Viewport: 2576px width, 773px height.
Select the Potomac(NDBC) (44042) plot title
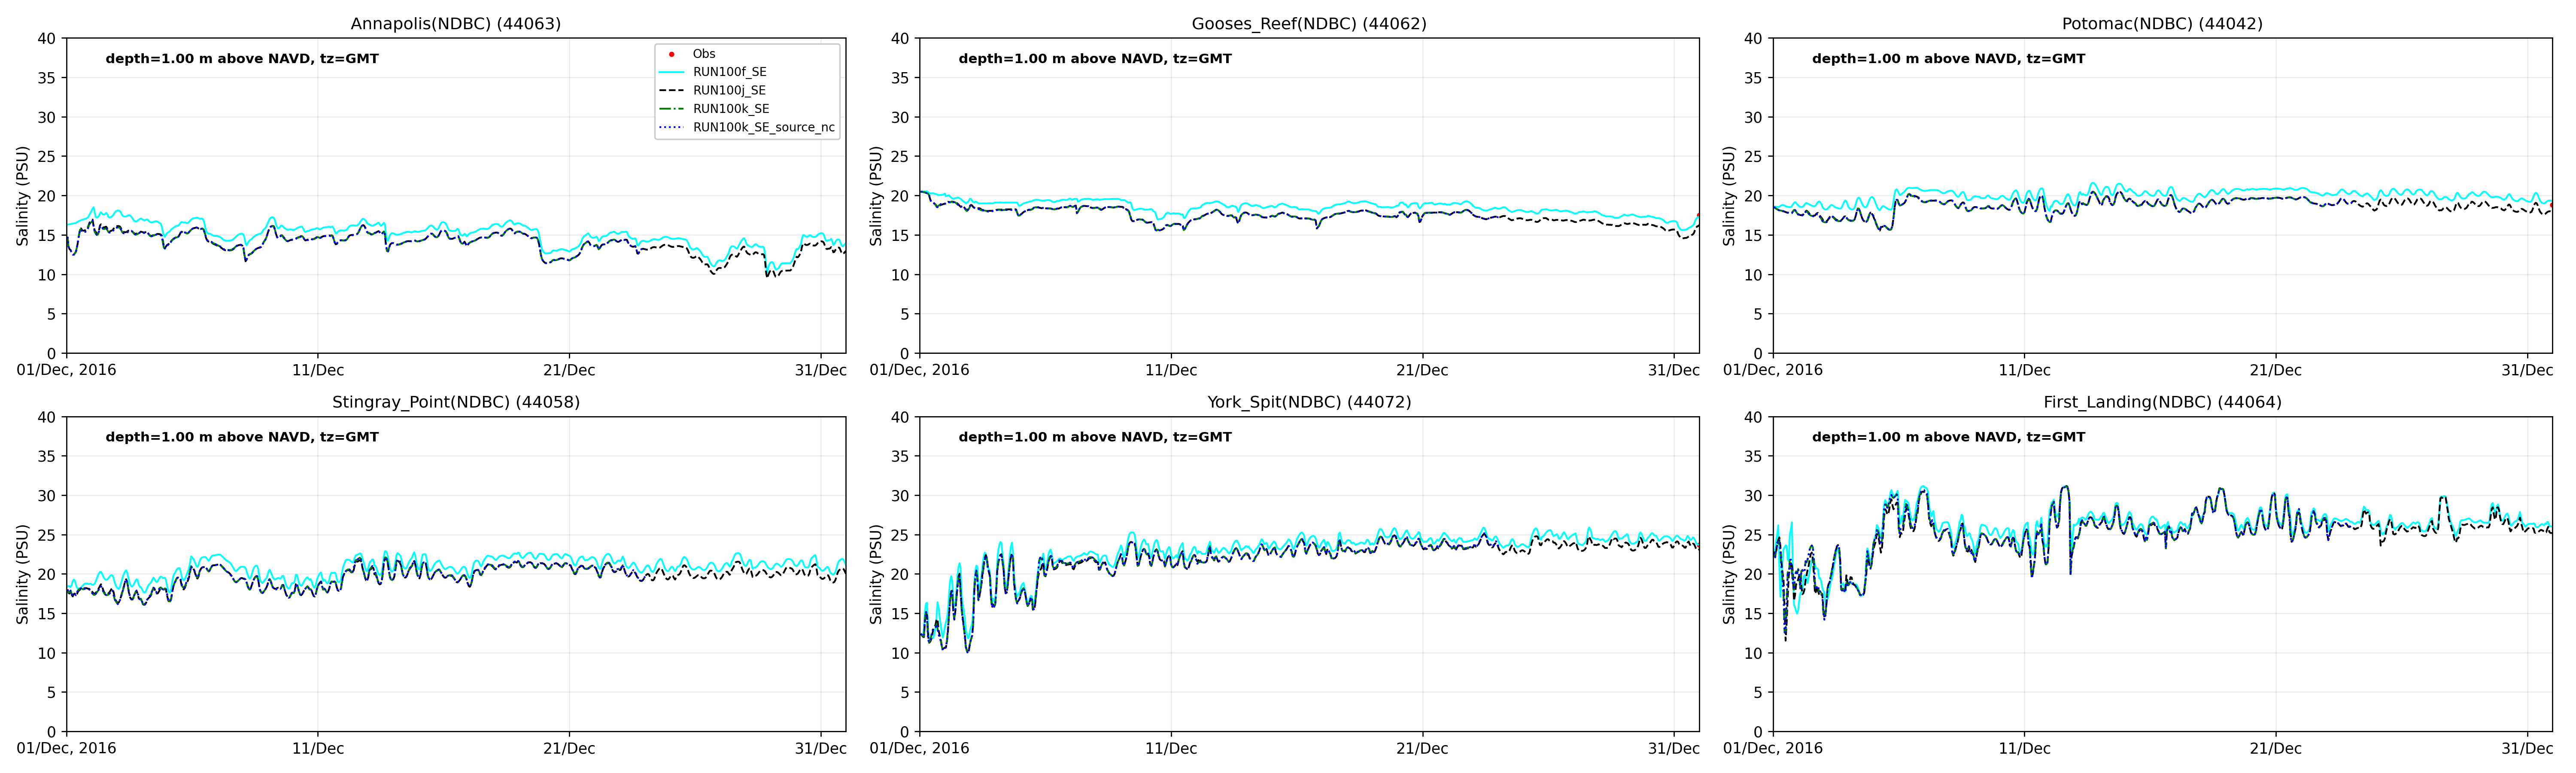pos(2162,23)
